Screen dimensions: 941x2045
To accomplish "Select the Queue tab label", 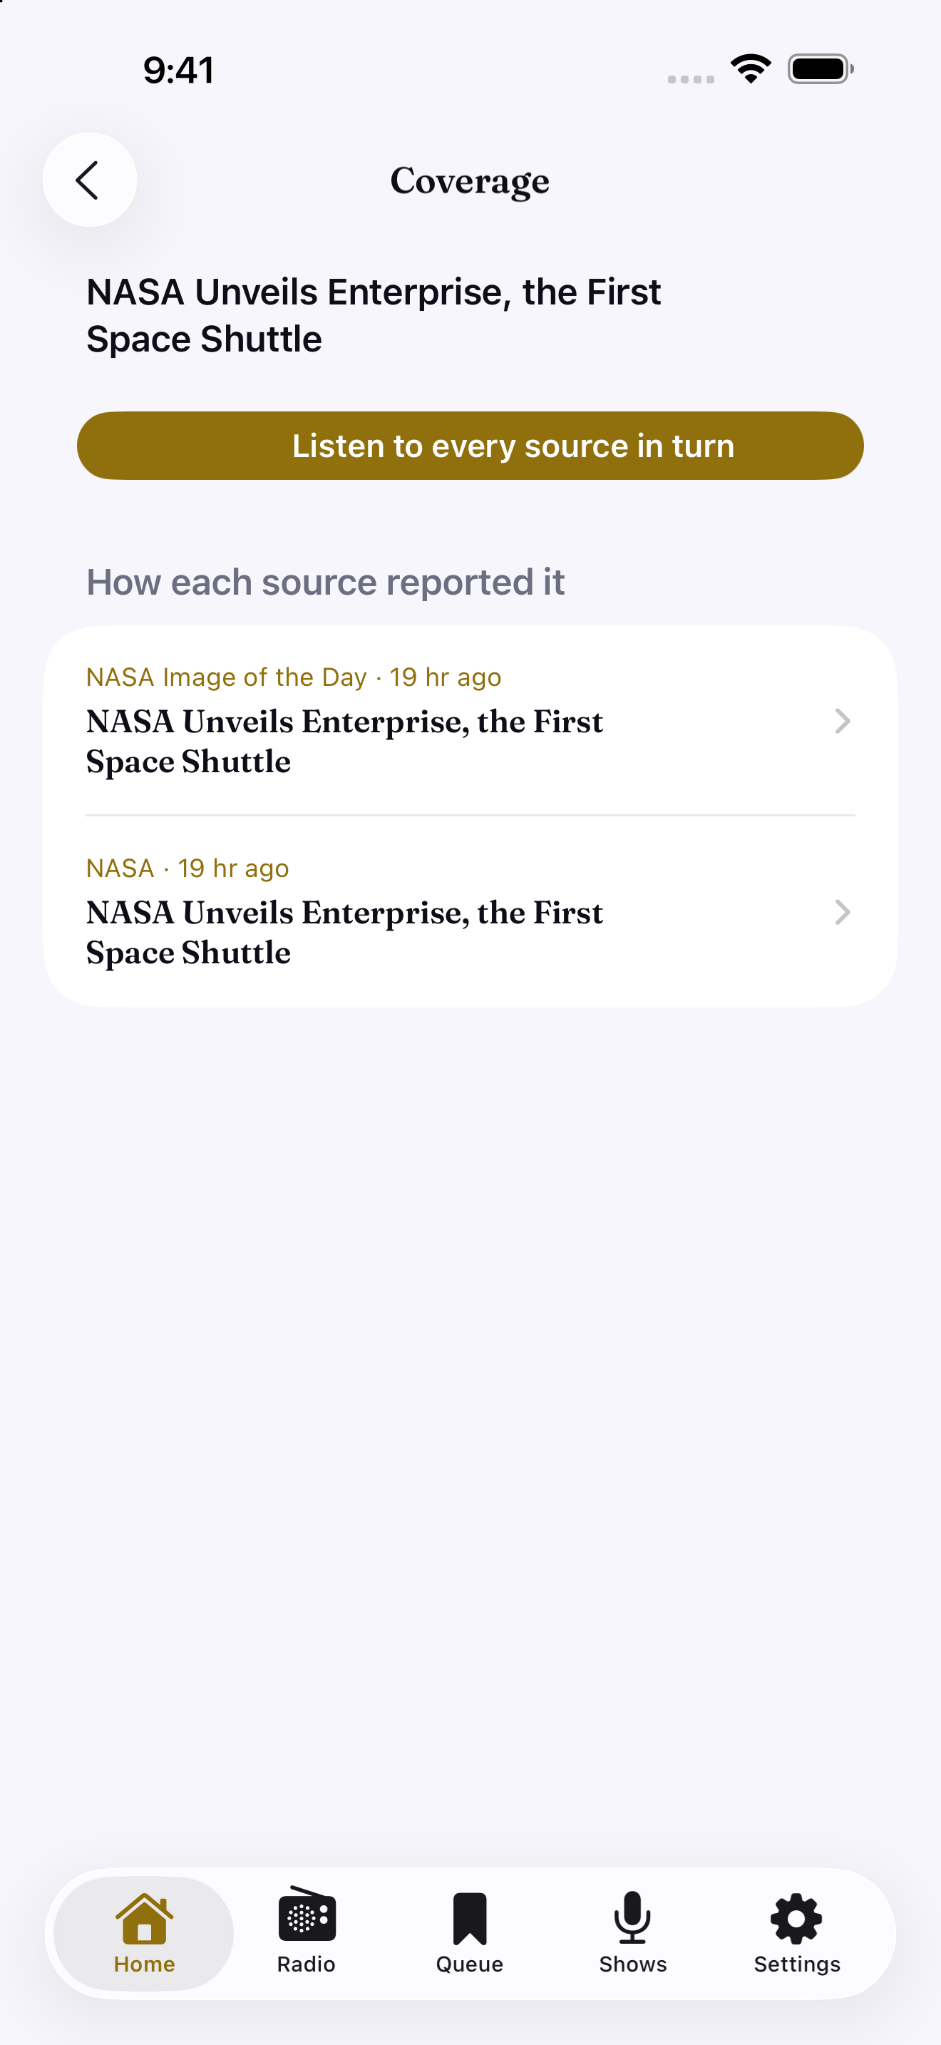I will coord(470,1964).
